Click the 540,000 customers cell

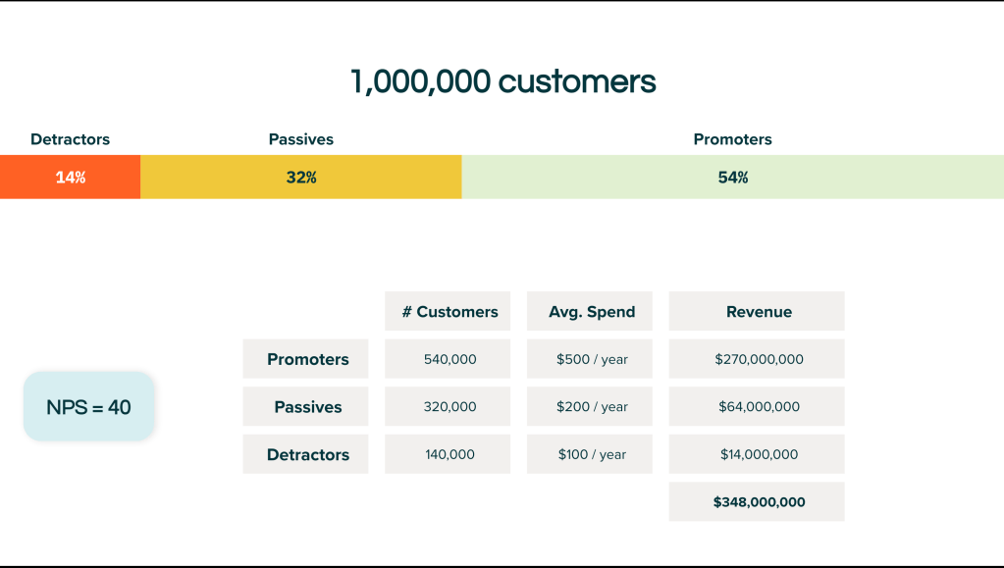click(448, 359)
